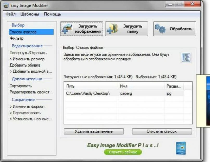Viewport: 210px width, 162px height.
Task: Open the Добавить водяной з... option
Action: [x=31, y=71]
